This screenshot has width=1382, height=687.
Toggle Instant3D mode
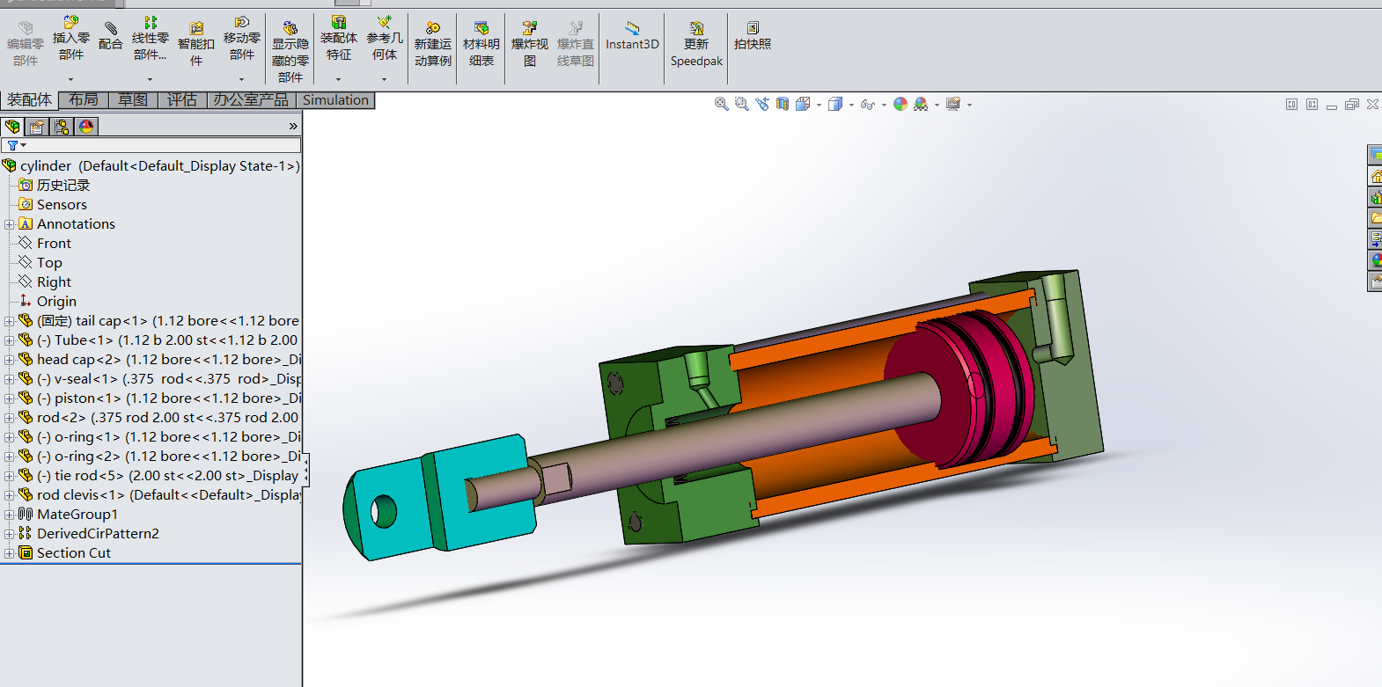tap(632, 36)
